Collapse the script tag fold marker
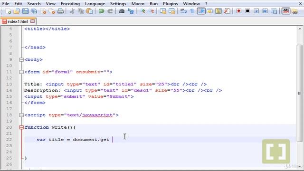Image resolution: width=304 pixels, height=171 pixels. (21, 115)
